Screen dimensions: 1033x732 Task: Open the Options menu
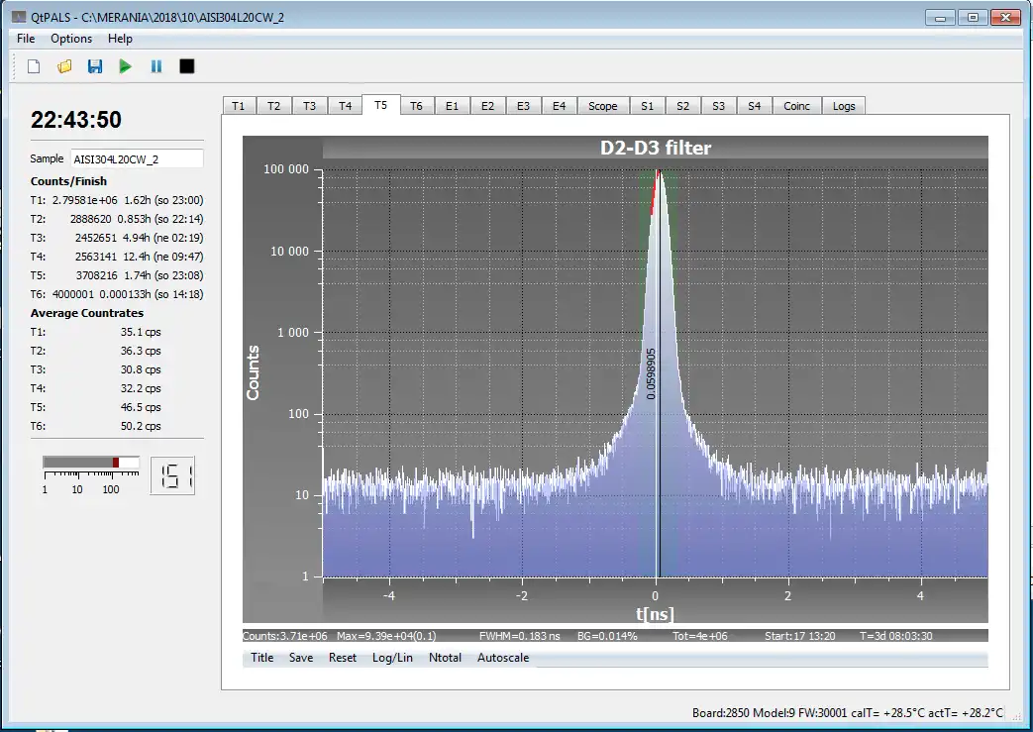[71, 39]
